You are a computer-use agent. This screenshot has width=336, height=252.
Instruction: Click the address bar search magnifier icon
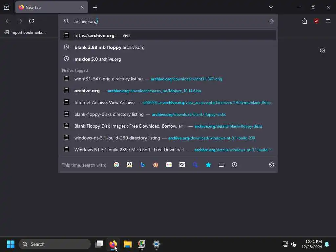[x=67, y=21]
